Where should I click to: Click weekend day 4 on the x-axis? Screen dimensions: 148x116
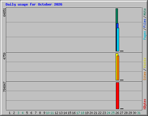tap(23, 113)
